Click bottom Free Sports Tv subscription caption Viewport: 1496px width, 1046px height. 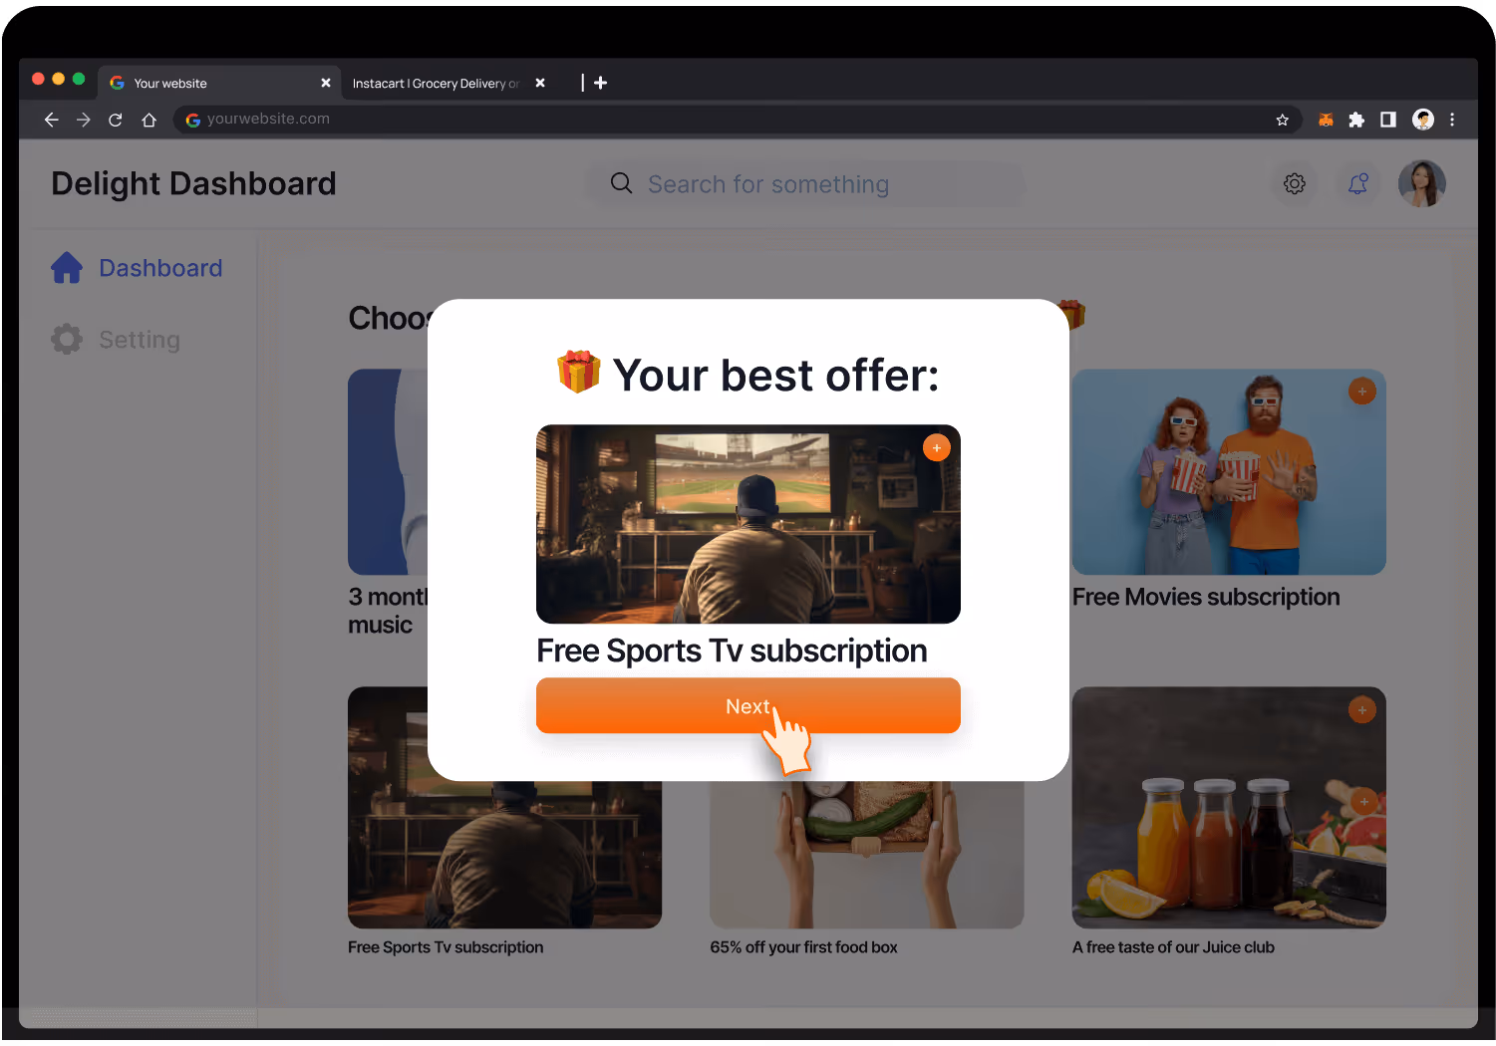click(446, 947)
